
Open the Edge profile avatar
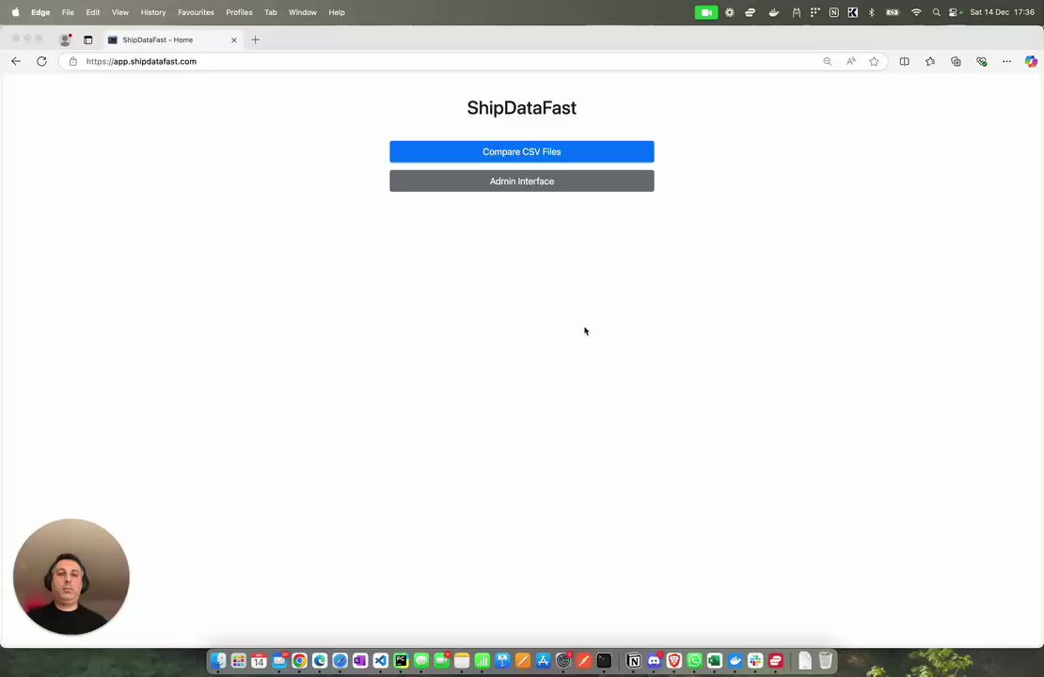pyautogui.click(x=65, y=39)
